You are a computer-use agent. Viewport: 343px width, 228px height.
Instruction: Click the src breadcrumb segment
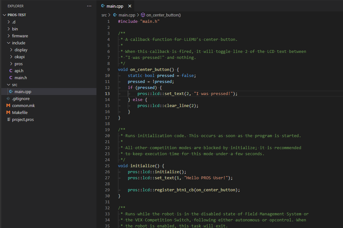[104, 15]
